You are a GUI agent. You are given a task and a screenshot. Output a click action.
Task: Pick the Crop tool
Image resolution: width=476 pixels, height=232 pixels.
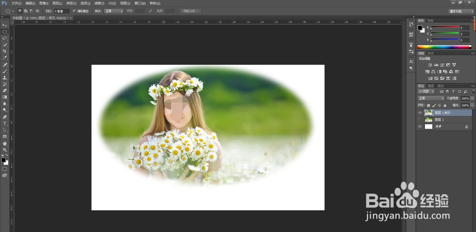point(5,51)
